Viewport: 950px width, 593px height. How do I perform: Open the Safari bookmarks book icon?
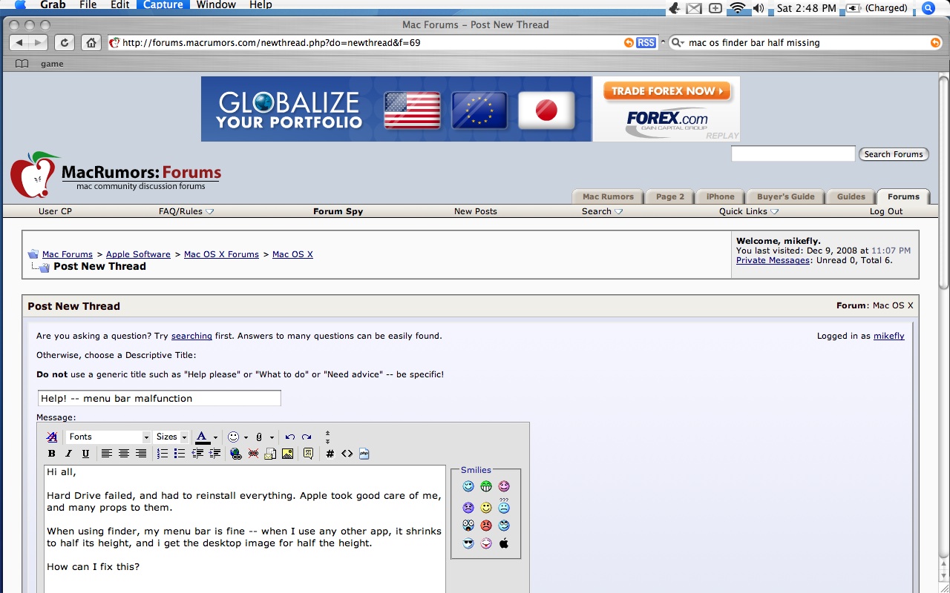coord(22,64)
